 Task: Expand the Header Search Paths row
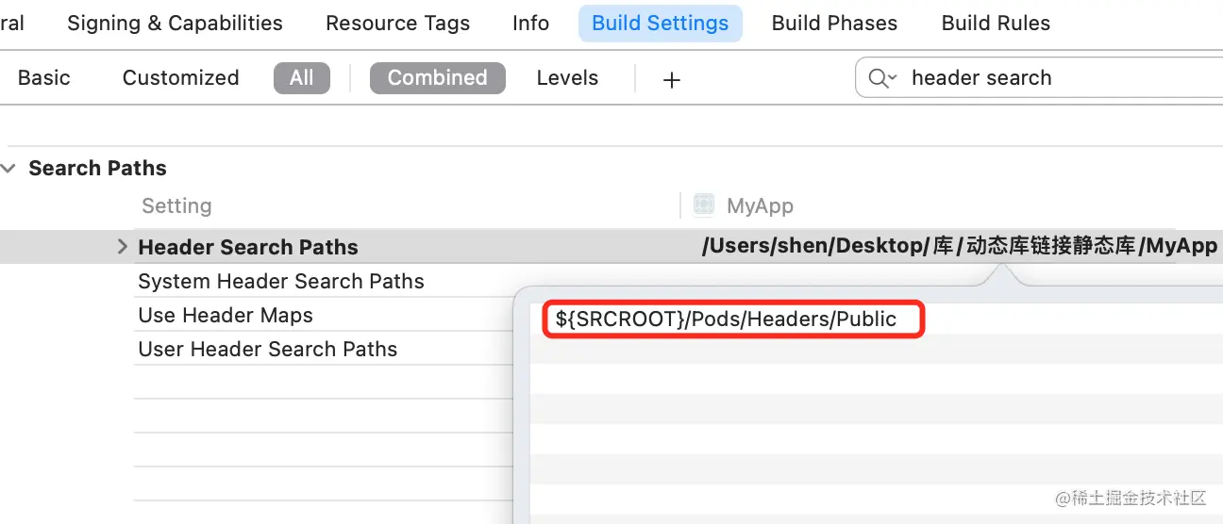[122, 247]
